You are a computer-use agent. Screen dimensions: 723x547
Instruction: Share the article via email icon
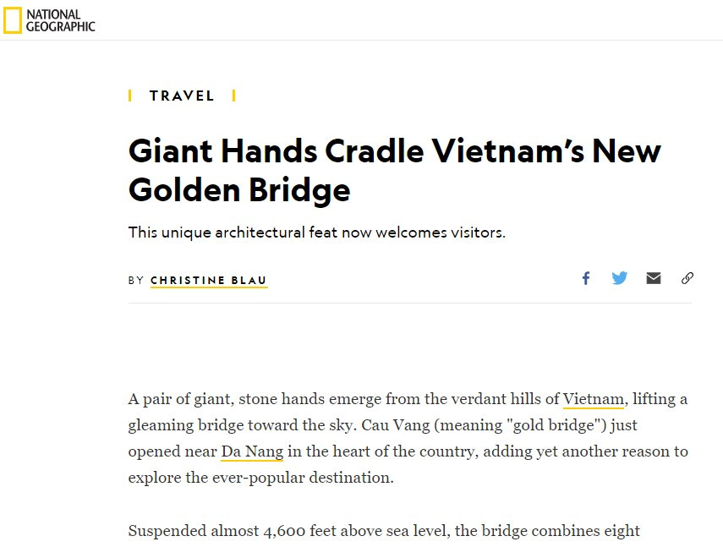(654, 278)
